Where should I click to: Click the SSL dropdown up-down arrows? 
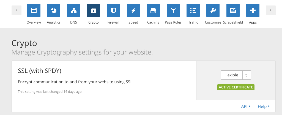click(247, 75)
